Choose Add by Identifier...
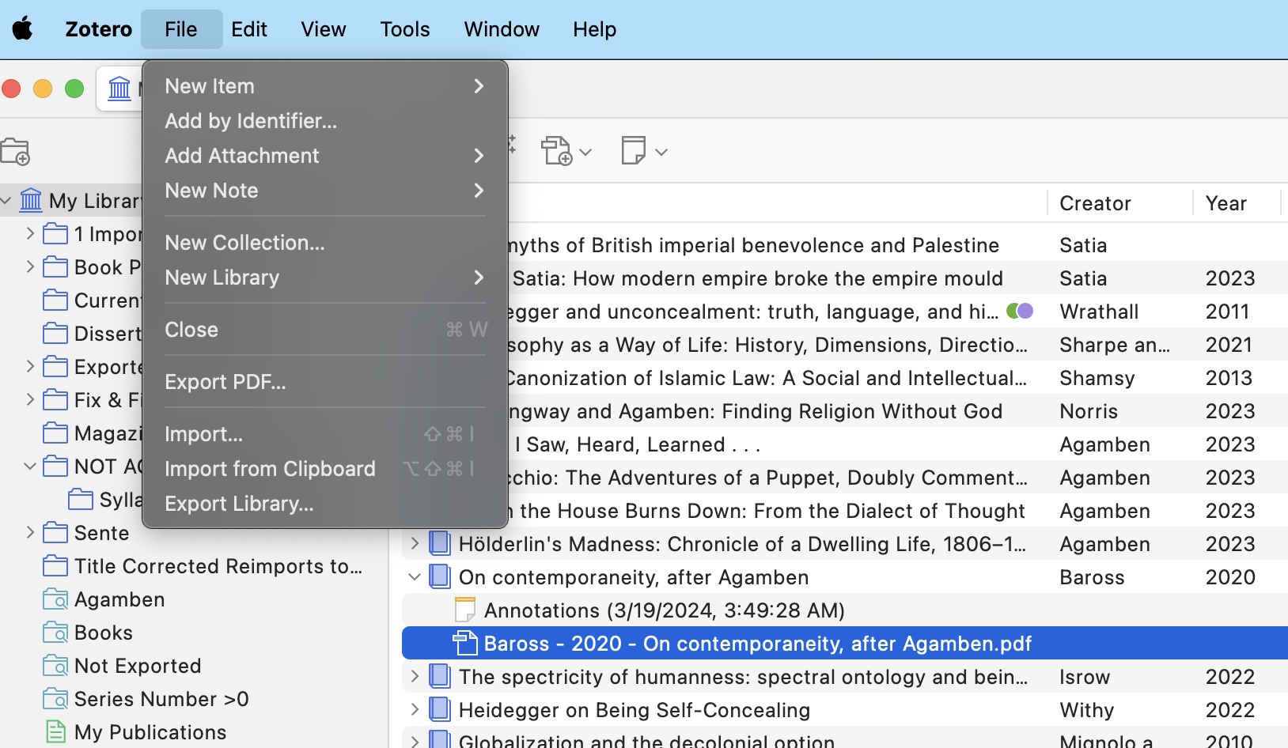Viewport: 1288px width, 748px height. [324, 121]
